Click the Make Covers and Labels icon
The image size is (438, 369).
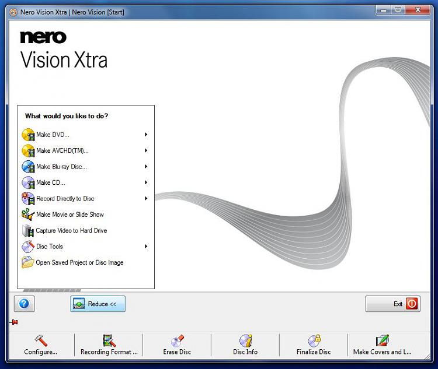tap(382, 340)
